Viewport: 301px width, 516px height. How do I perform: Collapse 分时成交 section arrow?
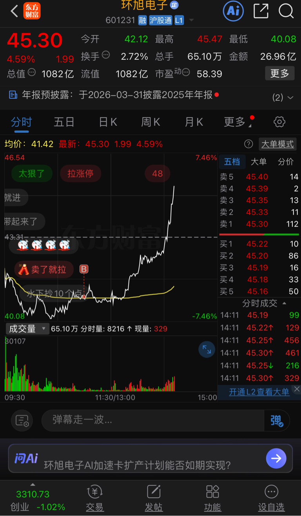(284, 303)
